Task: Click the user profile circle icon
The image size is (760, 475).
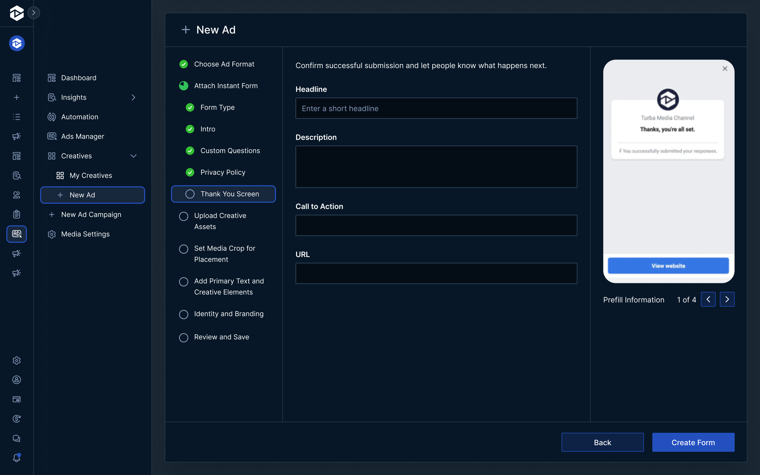Action: 17,380
